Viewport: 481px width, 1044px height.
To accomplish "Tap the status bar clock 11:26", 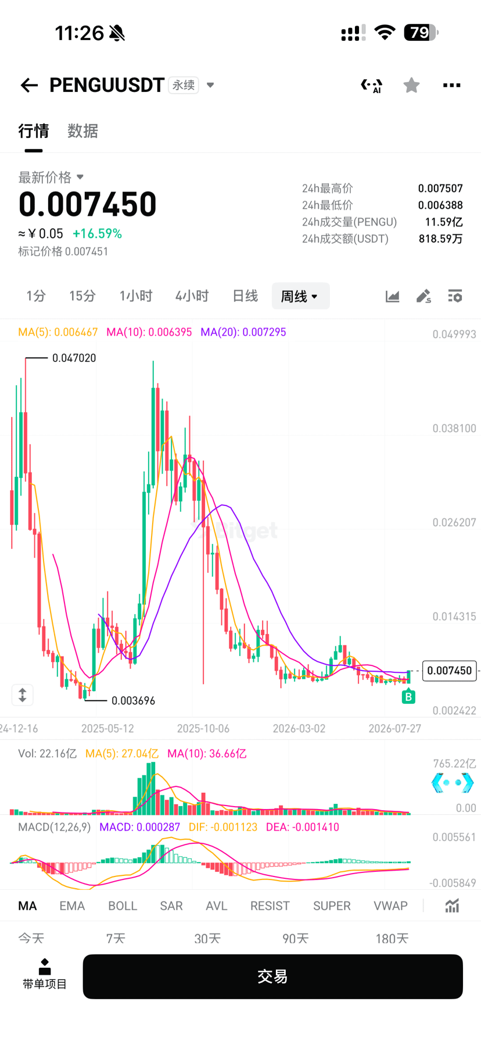I will (80, 33).
